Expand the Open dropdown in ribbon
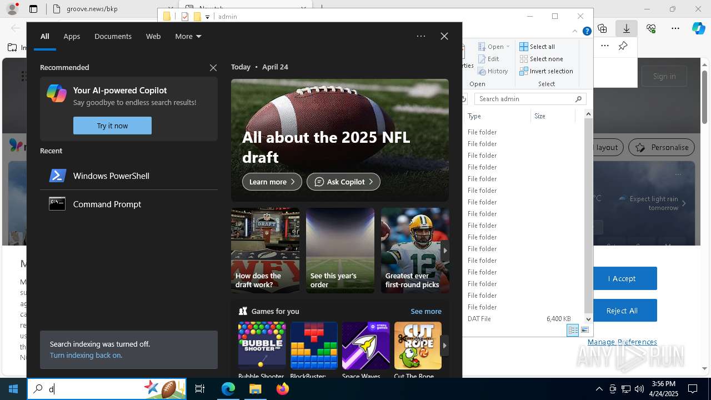Screen dimensions: 711x400 click(508, 47)
